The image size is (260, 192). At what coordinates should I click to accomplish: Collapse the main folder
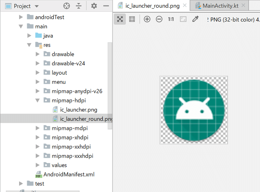tap(21, 27)
